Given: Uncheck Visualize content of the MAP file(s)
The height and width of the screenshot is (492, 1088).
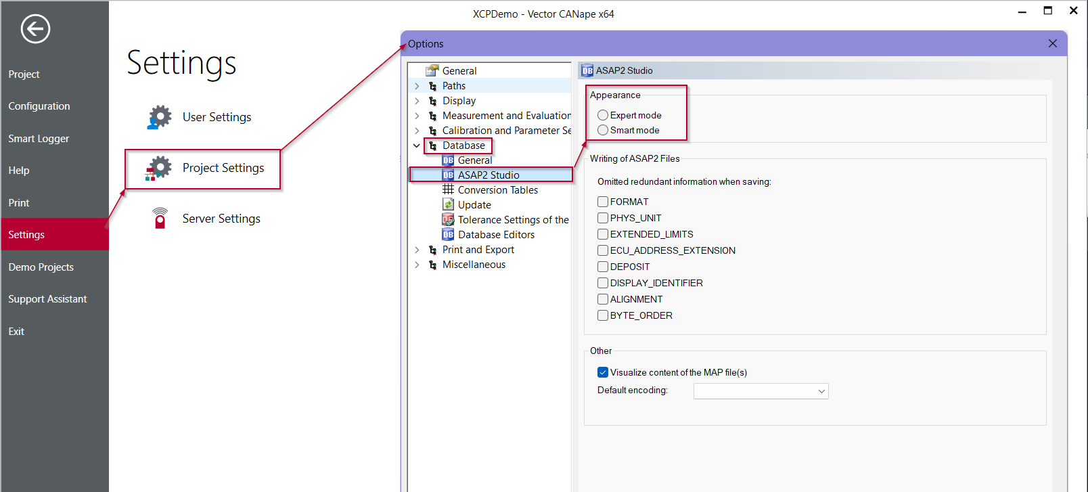Looking at the screenshot, I should click(603, 372).
